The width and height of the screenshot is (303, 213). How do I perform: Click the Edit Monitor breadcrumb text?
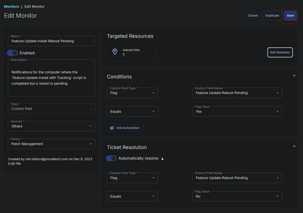(35, 6)
